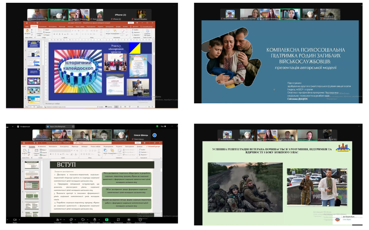Click the Світлана Дацюк participant video tile
Image resolution: width=369 pixels, height=230 pixels.
[290, 14]
